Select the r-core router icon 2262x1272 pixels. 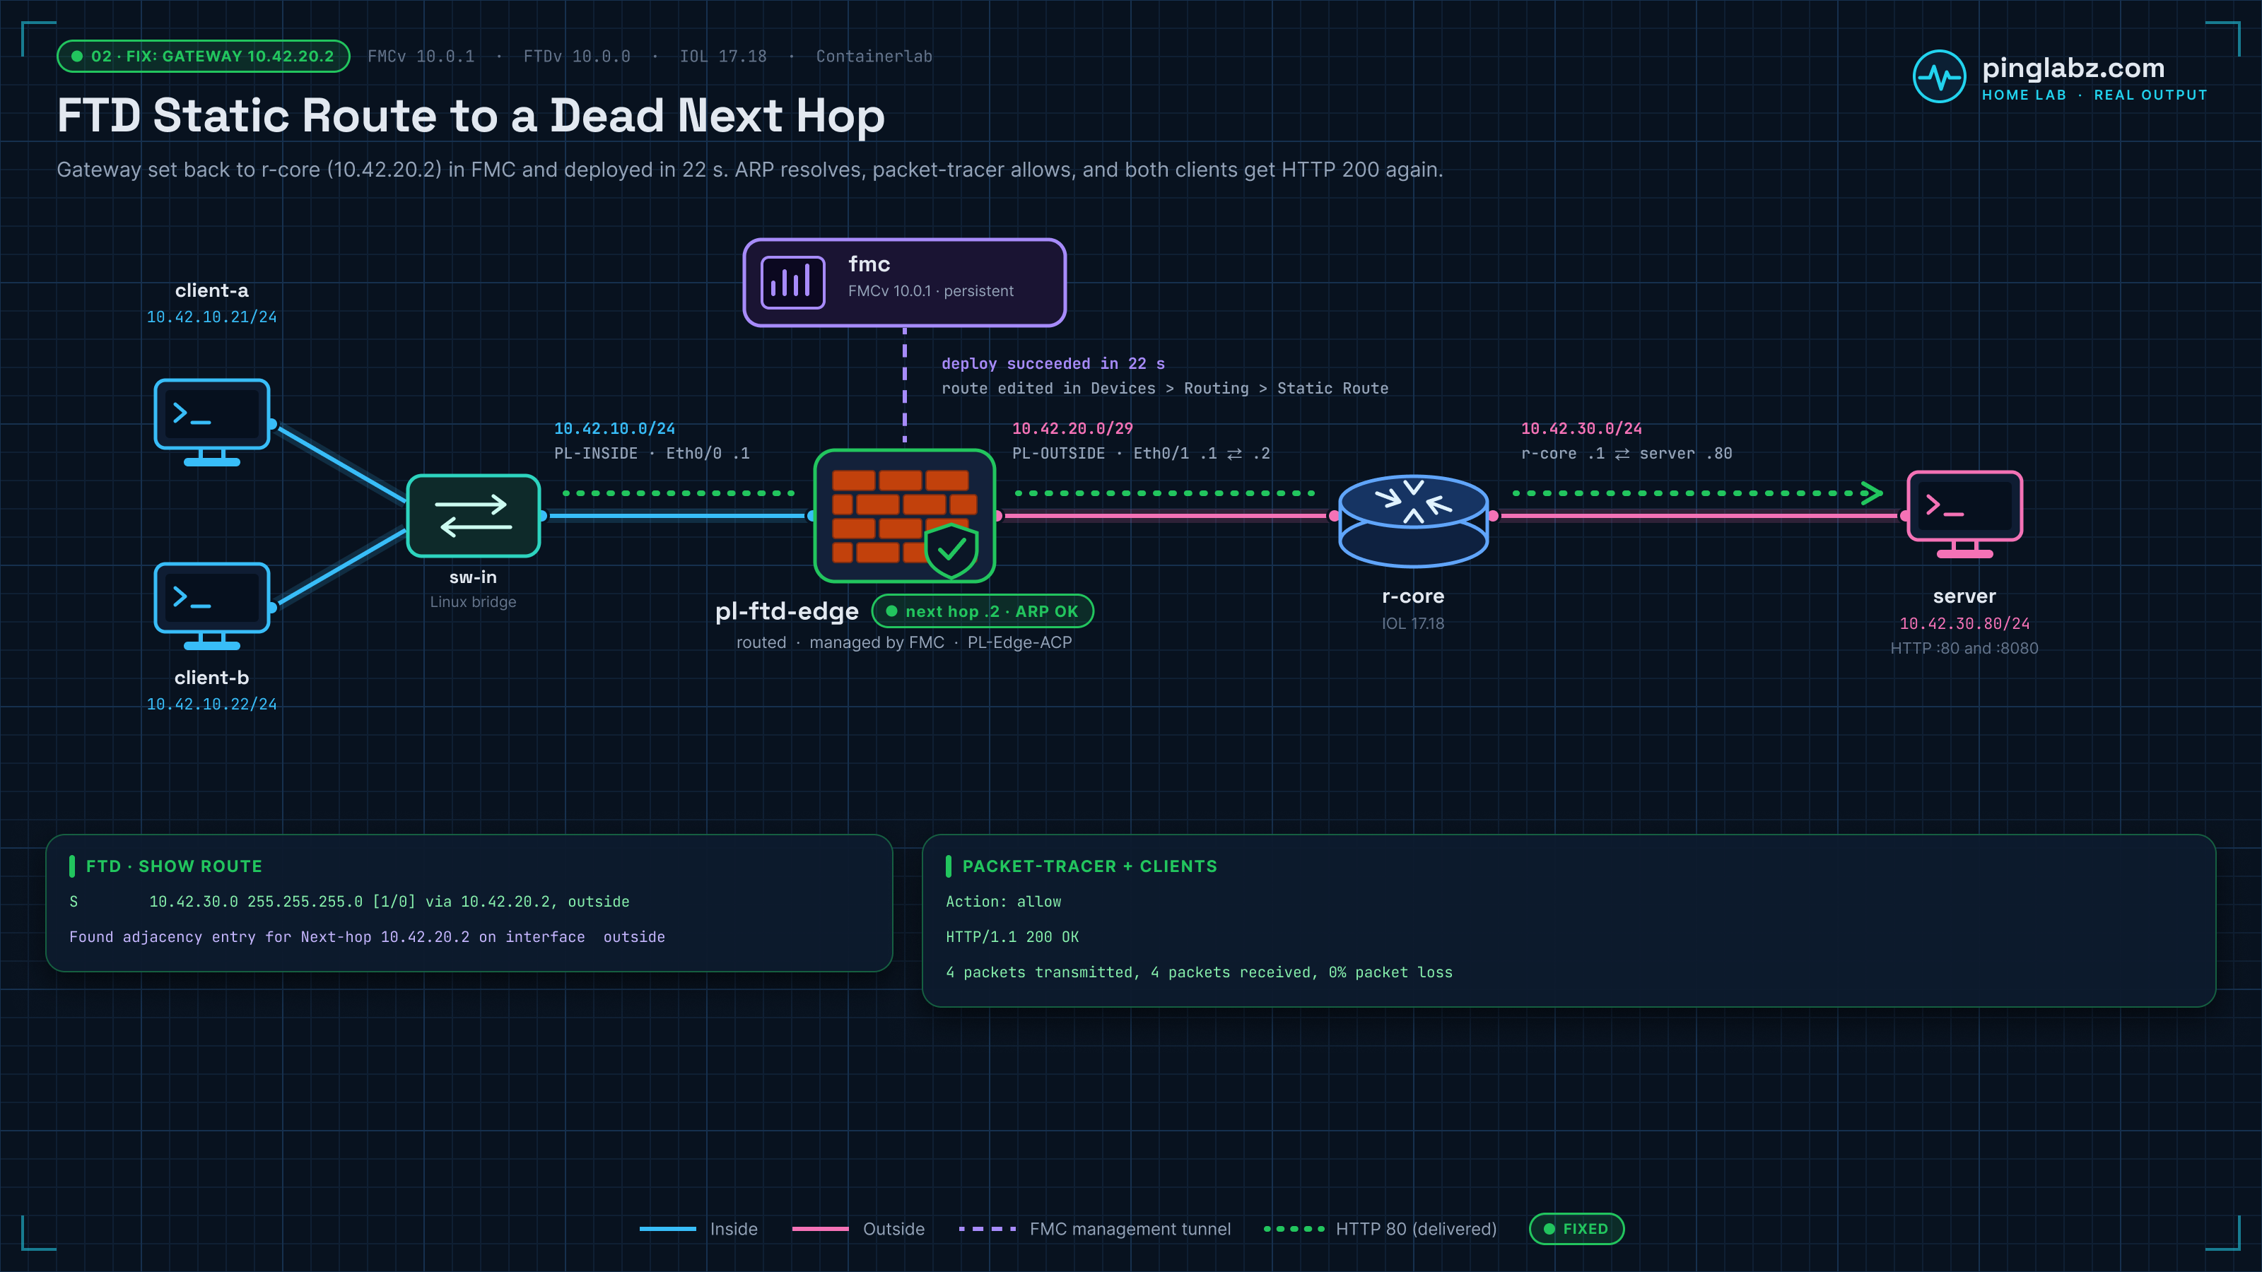1413,519
